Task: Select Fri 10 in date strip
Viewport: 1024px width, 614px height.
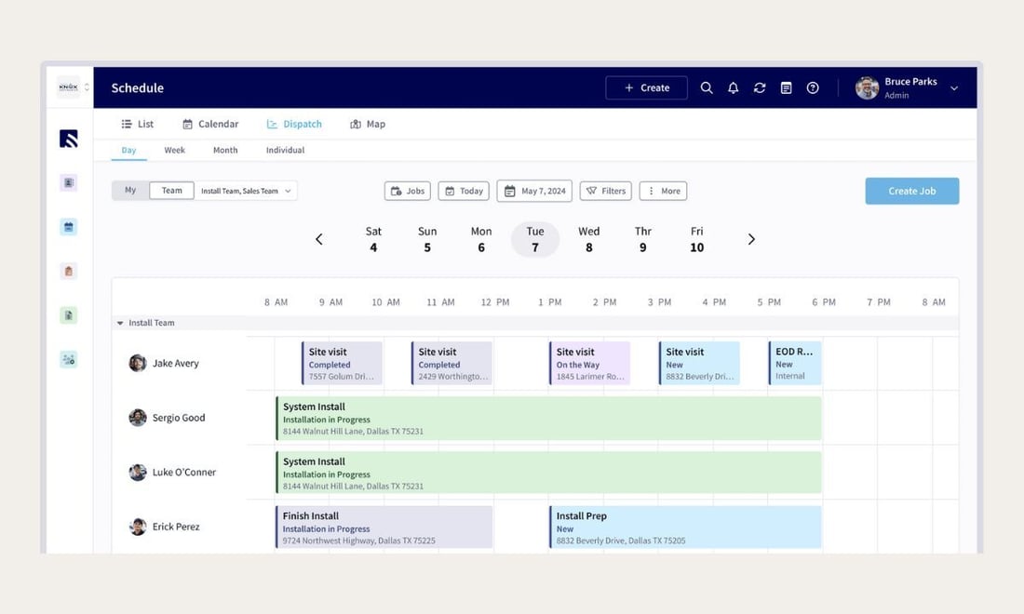Action: click(x=697, y=239)
